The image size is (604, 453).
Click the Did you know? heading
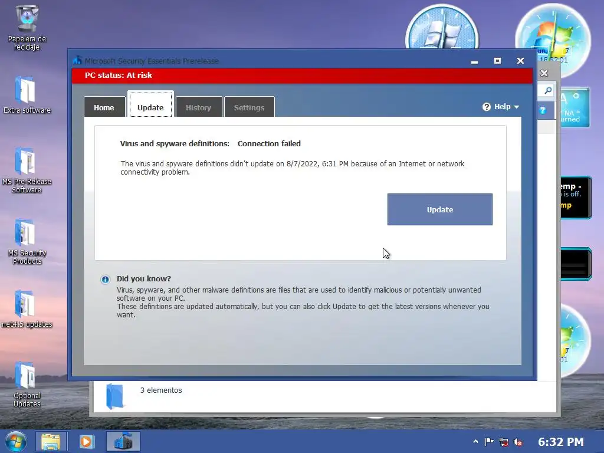pyautogui.click(x=144, y=278)
